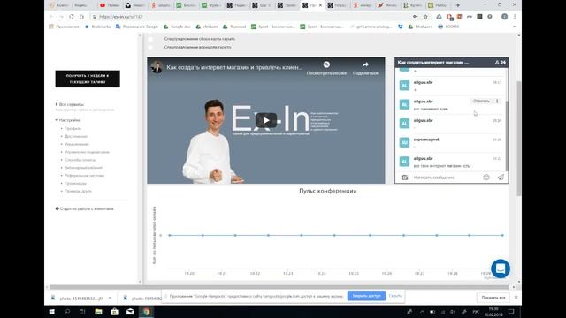Open the Chrome profile avatar
The image size is (566, 318).
coord(505,17)
